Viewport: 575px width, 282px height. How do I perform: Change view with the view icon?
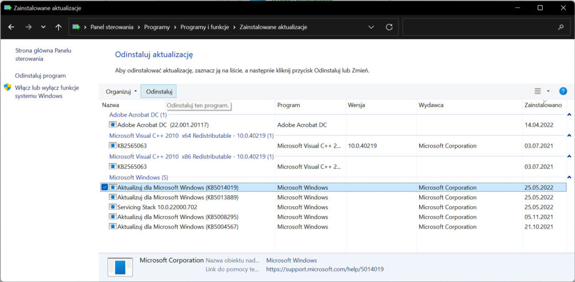click(538, 91)
